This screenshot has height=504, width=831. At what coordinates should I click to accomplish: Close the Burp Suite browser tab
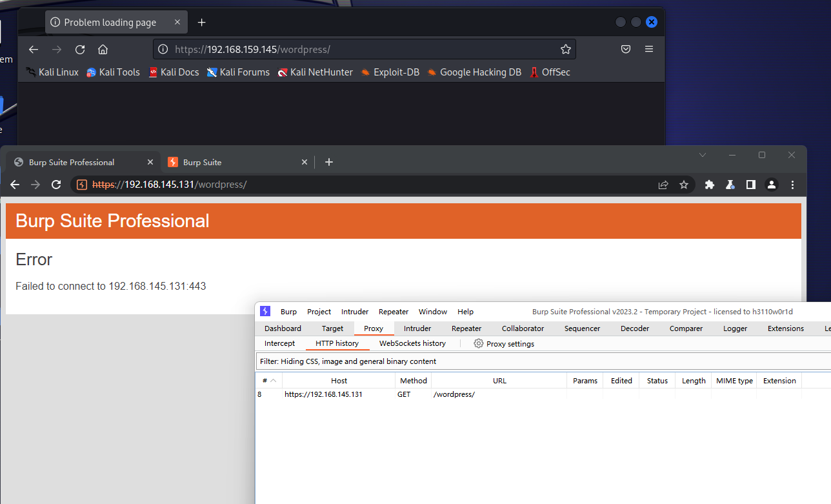[x=305, y=162]
